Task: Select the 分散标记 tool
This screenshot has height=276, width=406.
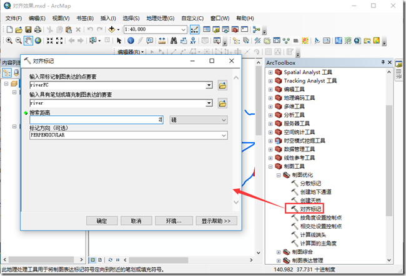Action: pyautogui.click(x=310, y=184)
